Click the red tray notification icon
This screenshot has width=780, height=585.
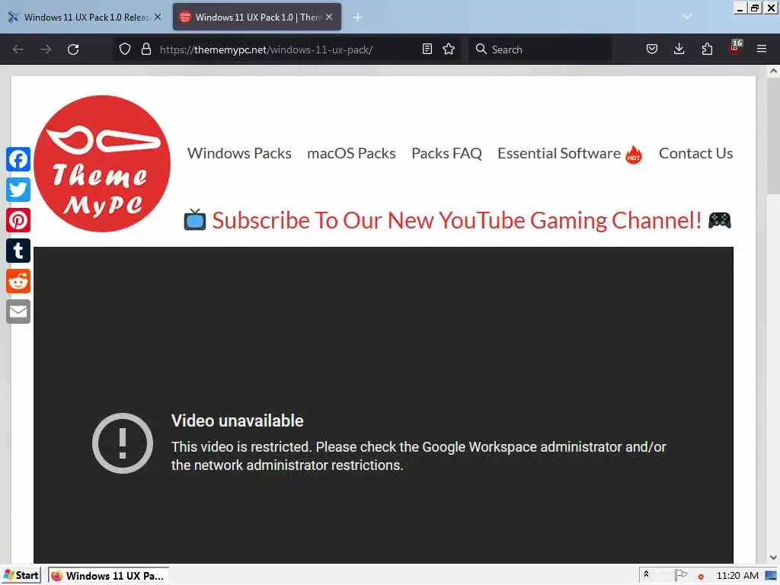[x=701, y=577]
